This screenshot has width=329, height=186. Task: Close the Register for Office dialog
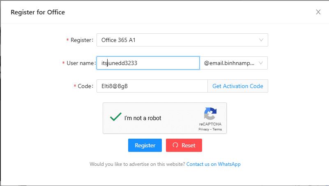318,12
